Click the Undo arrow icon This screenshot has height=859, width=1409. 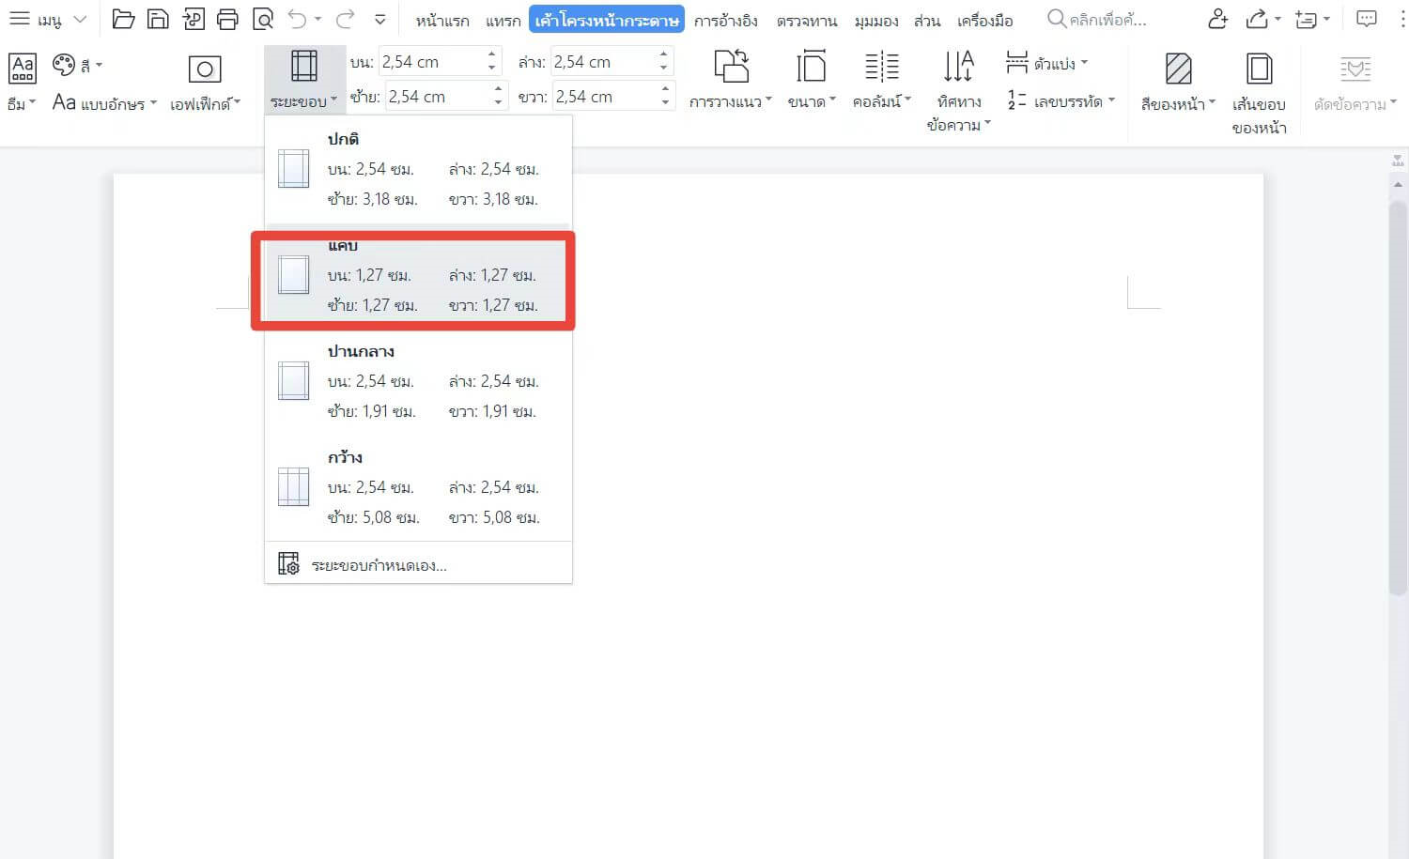pyautogui.click(x=298, y=19)
